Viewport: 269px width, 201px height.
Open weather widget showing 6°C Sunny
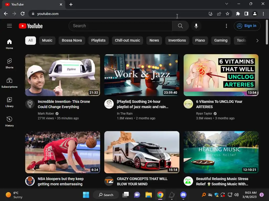(14, 195)
